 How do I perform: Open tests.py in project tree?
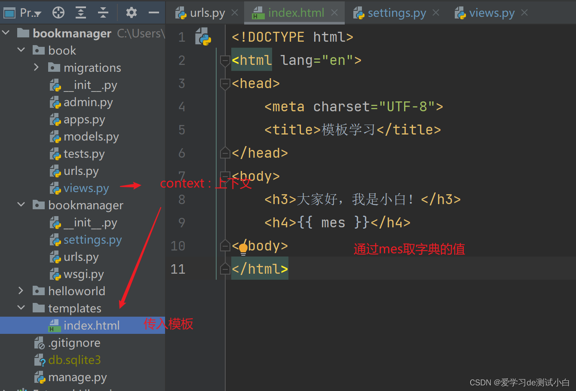[84, 154]
